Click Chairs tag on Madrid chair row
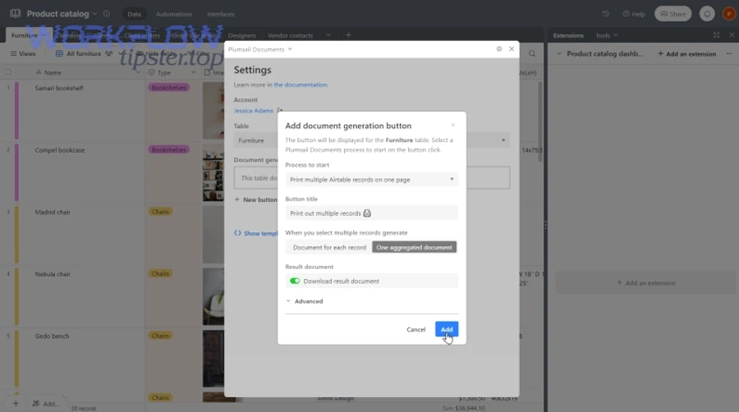Viewport: 739px width, 412px height. click(160, 212)
